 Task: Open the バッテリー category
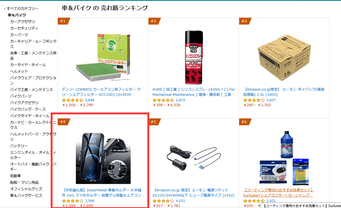click(19, 146)
